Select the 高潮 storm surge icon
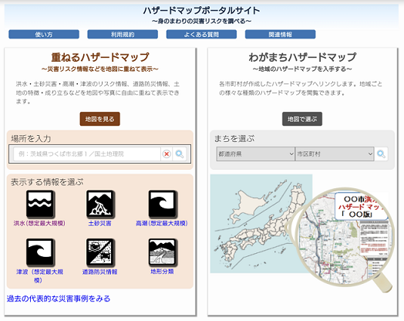404x321 pixels. 163,204
